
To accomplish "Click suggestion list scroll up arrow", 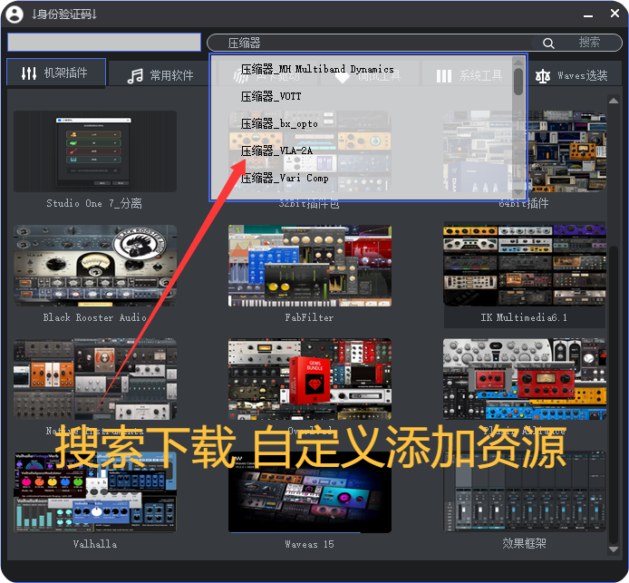I will click(518, 63).
